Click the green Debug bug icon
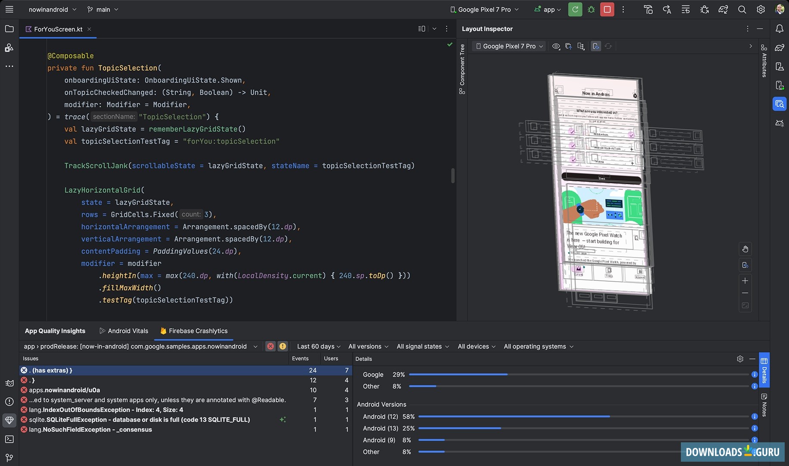Viewport: 789px width, 466px height. (x=591, y=9)
